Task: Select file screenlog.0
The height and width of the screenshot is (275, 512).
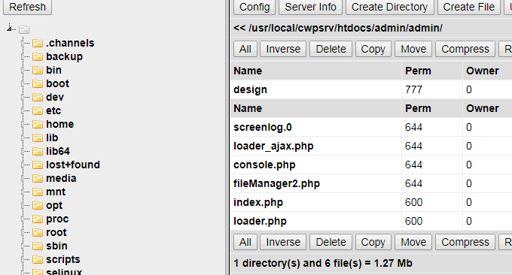Action: tap(263, 127)
